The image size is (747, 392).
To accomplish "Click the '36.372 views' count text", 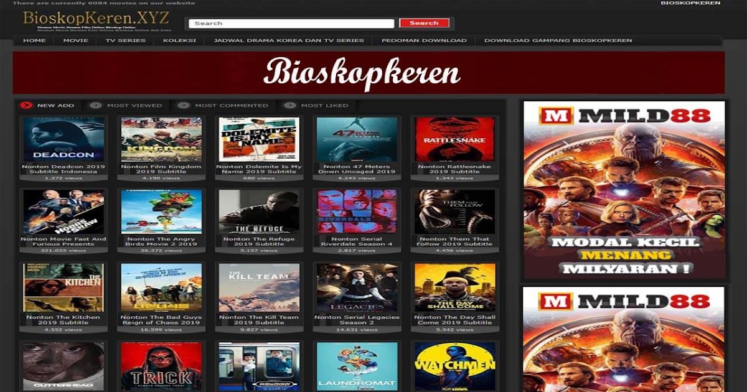I will [161, 251].
